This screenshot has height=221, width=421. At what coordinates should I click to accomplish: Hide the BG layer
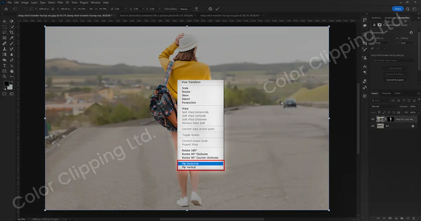(373, 126)
